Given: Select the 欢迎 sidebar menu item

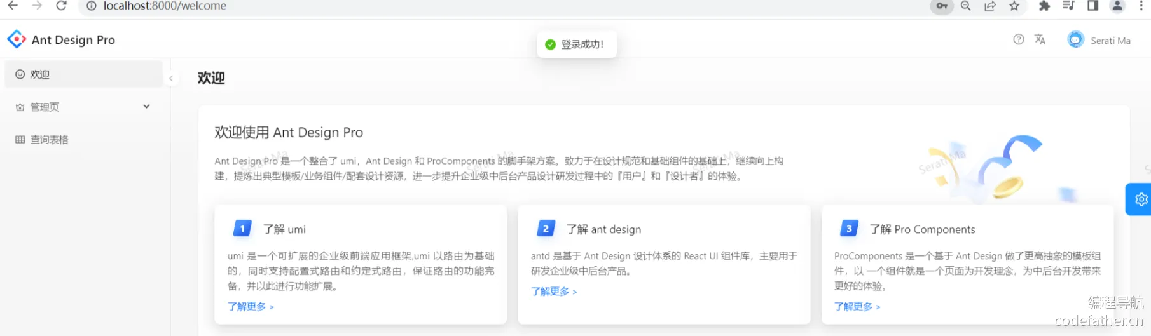Looking at the screenshot, I should tap(83, 74).
